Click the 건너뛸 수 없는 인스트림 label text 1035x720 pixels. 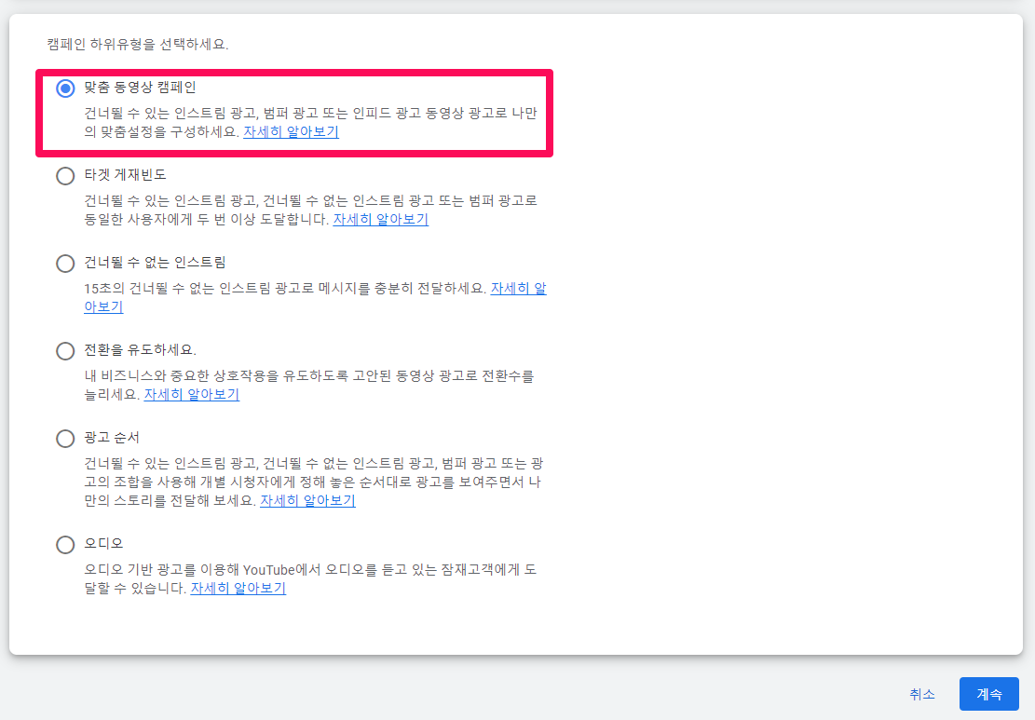click(156, 263)
